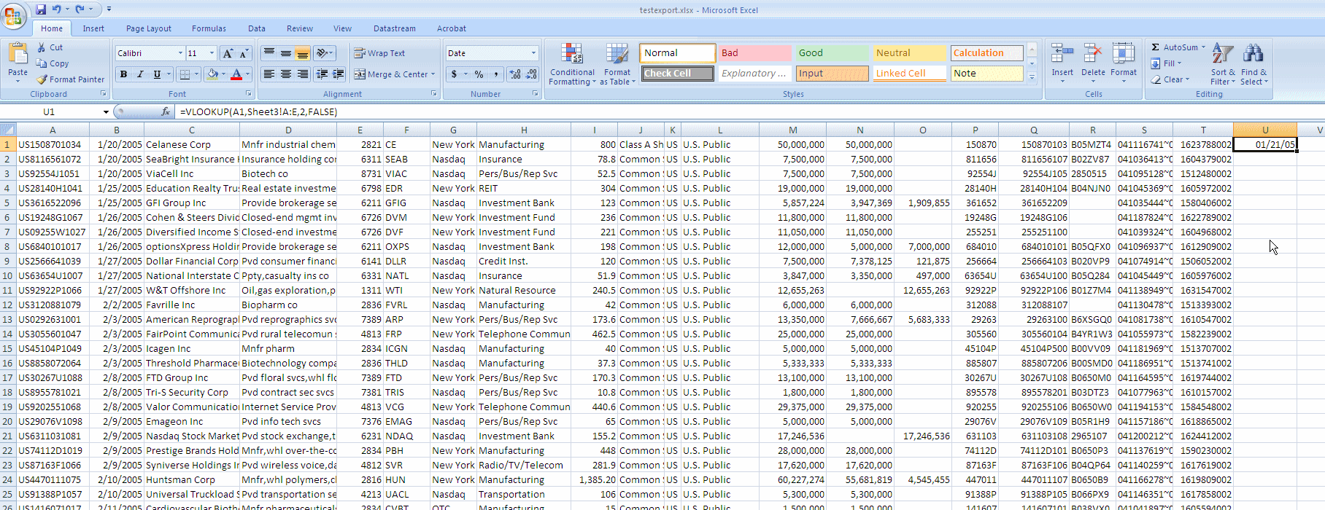Expand the cell styles gallery More arrow
1325x510 pixels.
[1032, 76]
